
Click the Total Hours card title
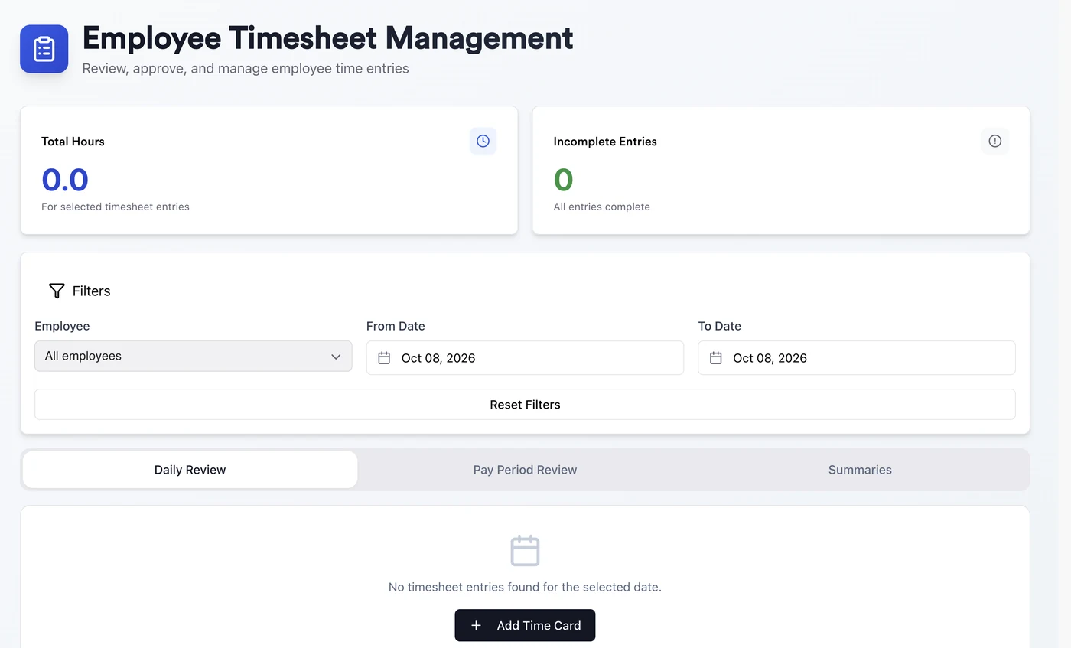[x=73, y=142]
